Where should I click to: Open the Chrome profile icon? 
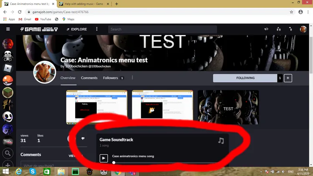tap(300, 12)
